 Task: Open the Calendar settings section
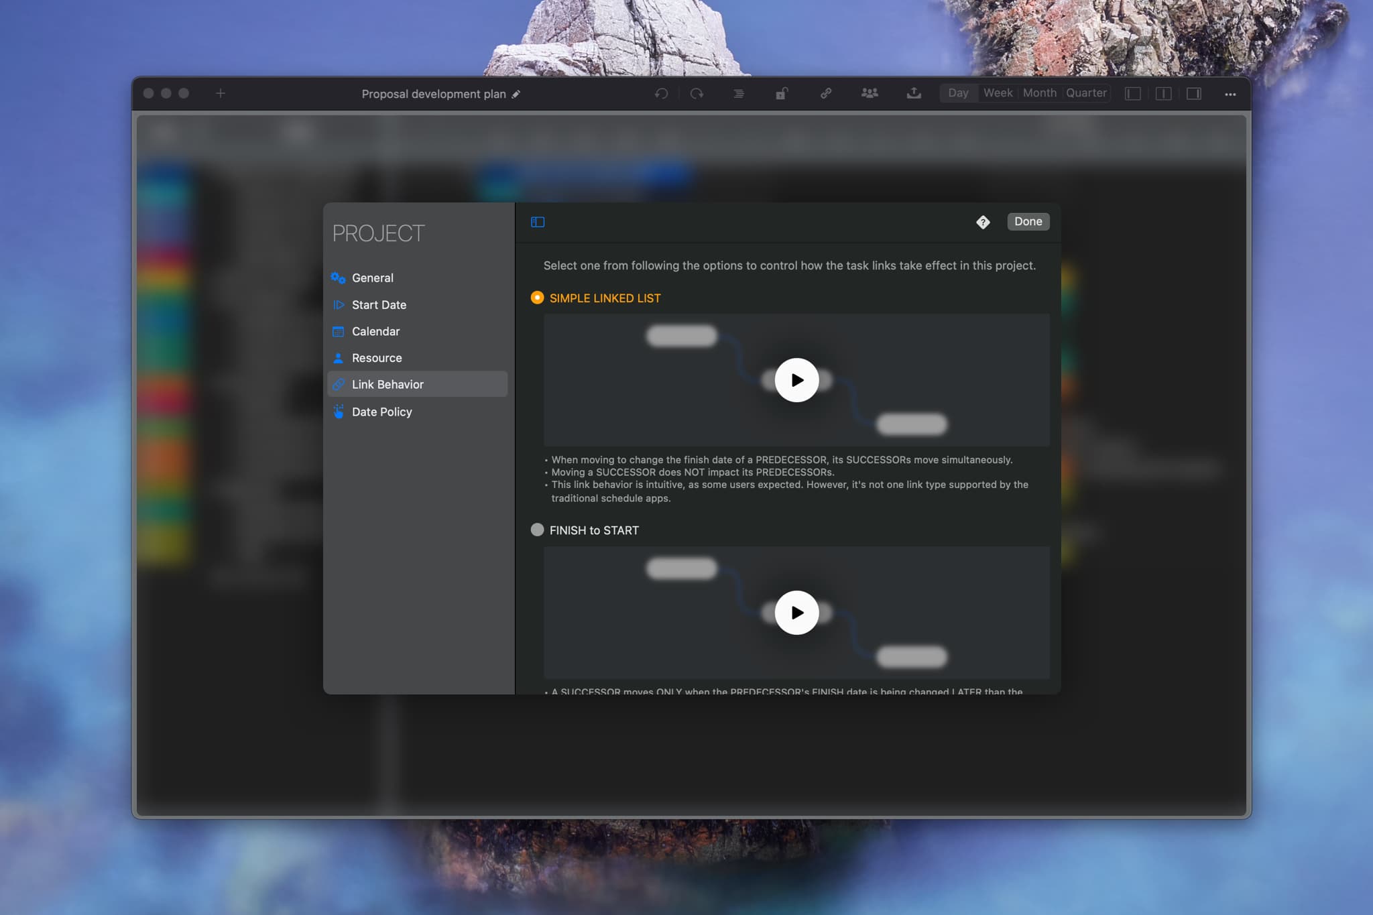coord(375,331)
